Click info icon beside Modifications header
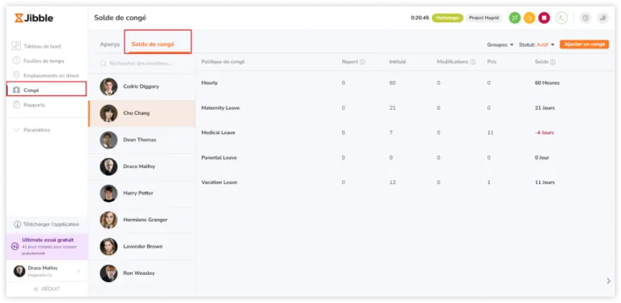The height and width of the screenshot is (303, 621). (472, 62)
